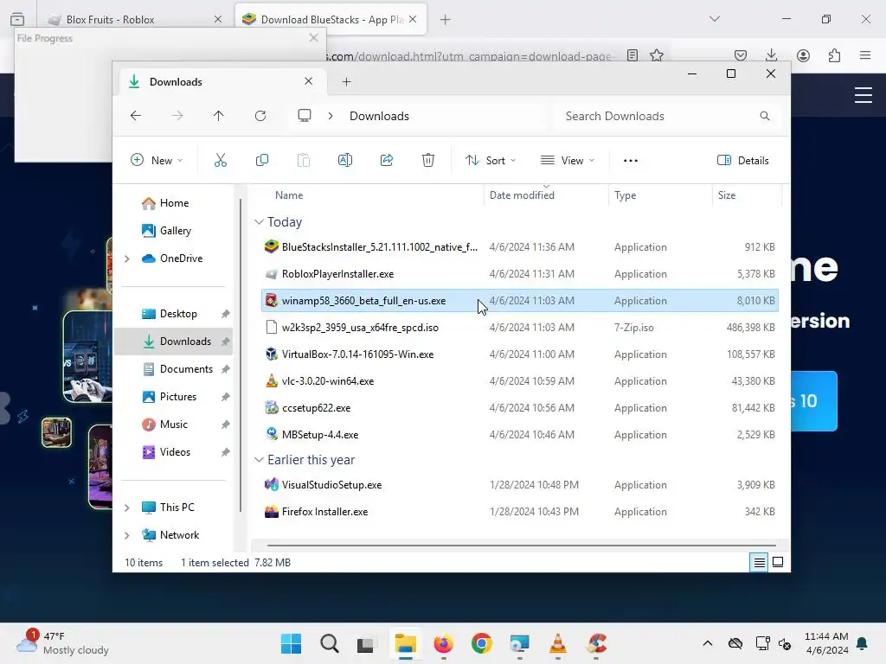Click Firefox account profile icon

[x=803, y=55]
